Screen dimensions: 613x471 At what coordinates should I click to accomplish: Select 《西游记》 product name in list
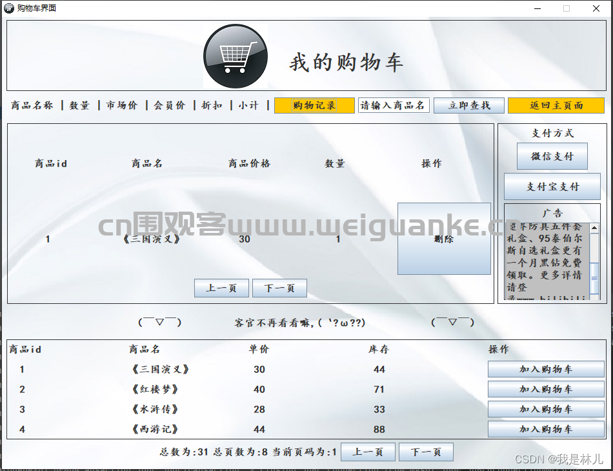156,429
